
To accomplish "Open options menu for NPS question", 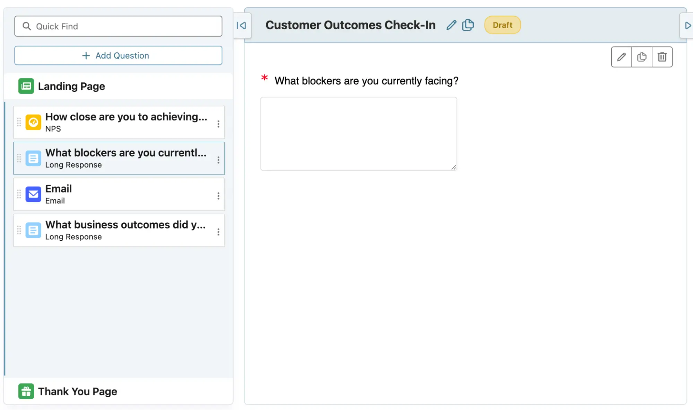I will [218, 124].
